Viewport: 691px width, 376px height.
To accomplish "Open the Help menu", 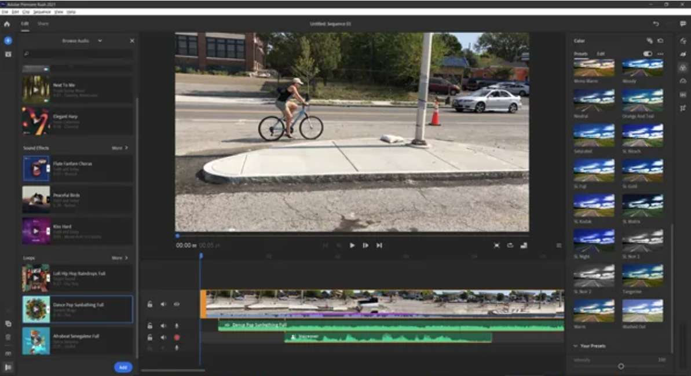I will 71,12.
